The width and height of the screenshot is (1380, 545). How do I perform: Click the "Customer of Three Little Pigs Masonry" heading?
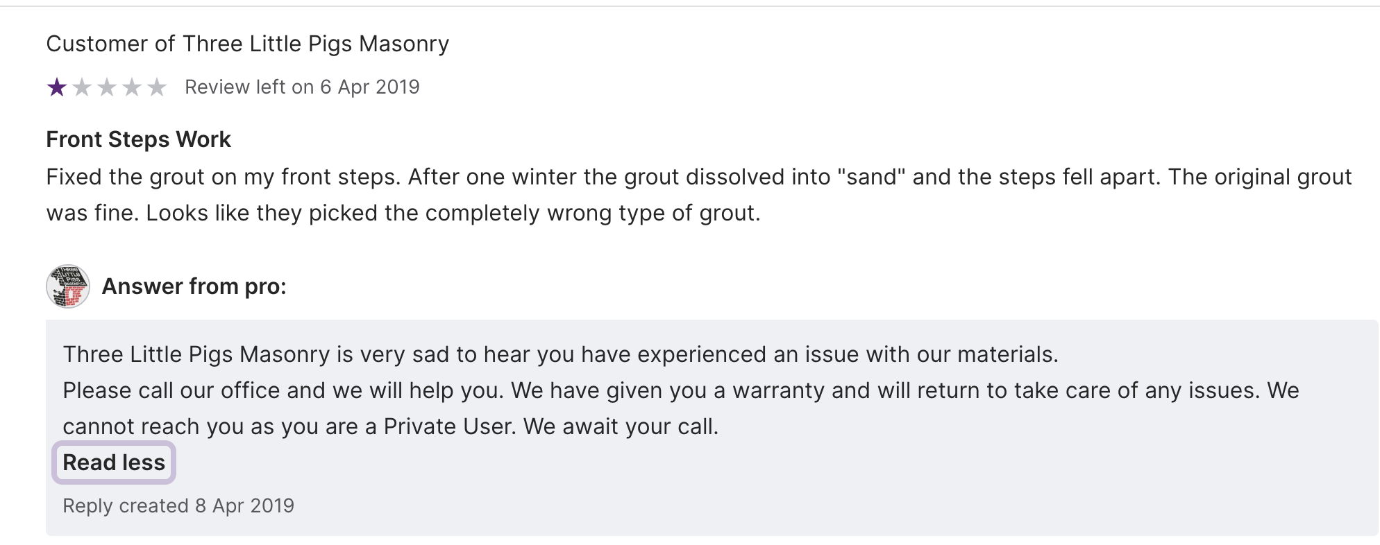[248, 44]
